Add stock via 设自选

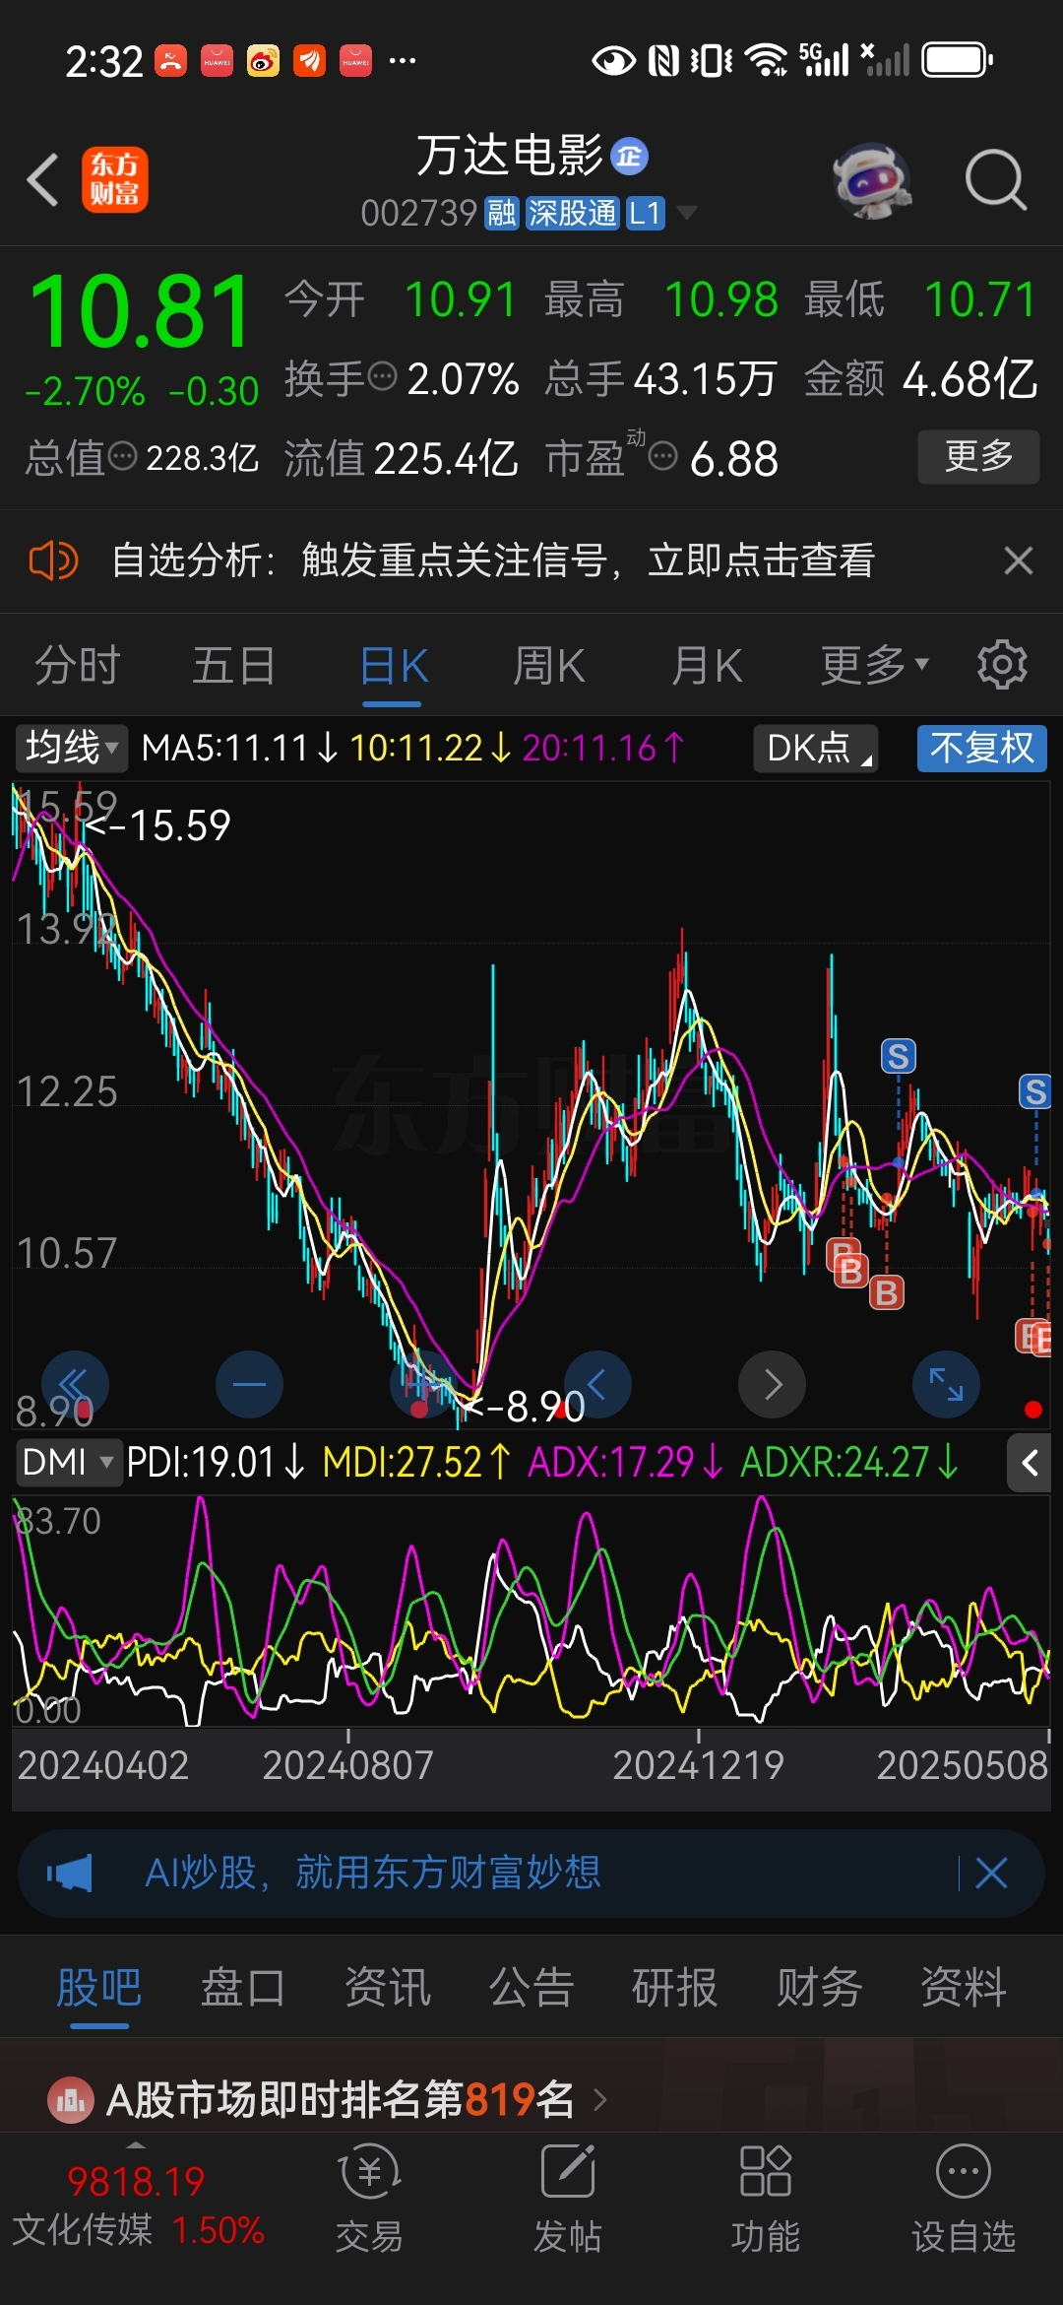coord(964,2200)
